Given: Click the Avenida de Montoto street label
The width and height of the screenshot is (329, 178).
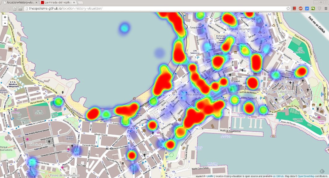Looking at the screenshot, I should [248, 92].
